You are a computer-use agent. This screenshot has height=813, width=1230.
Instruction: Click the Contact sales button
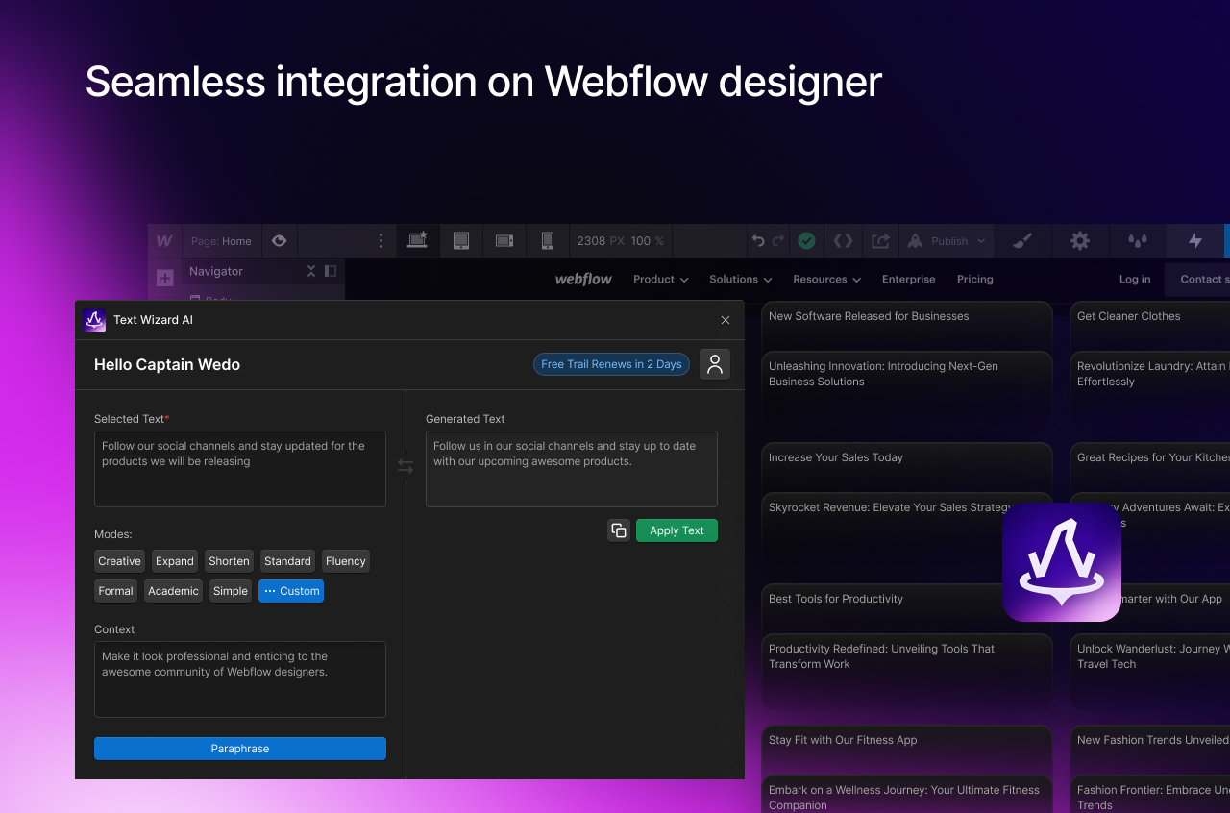coord(1198,279)
